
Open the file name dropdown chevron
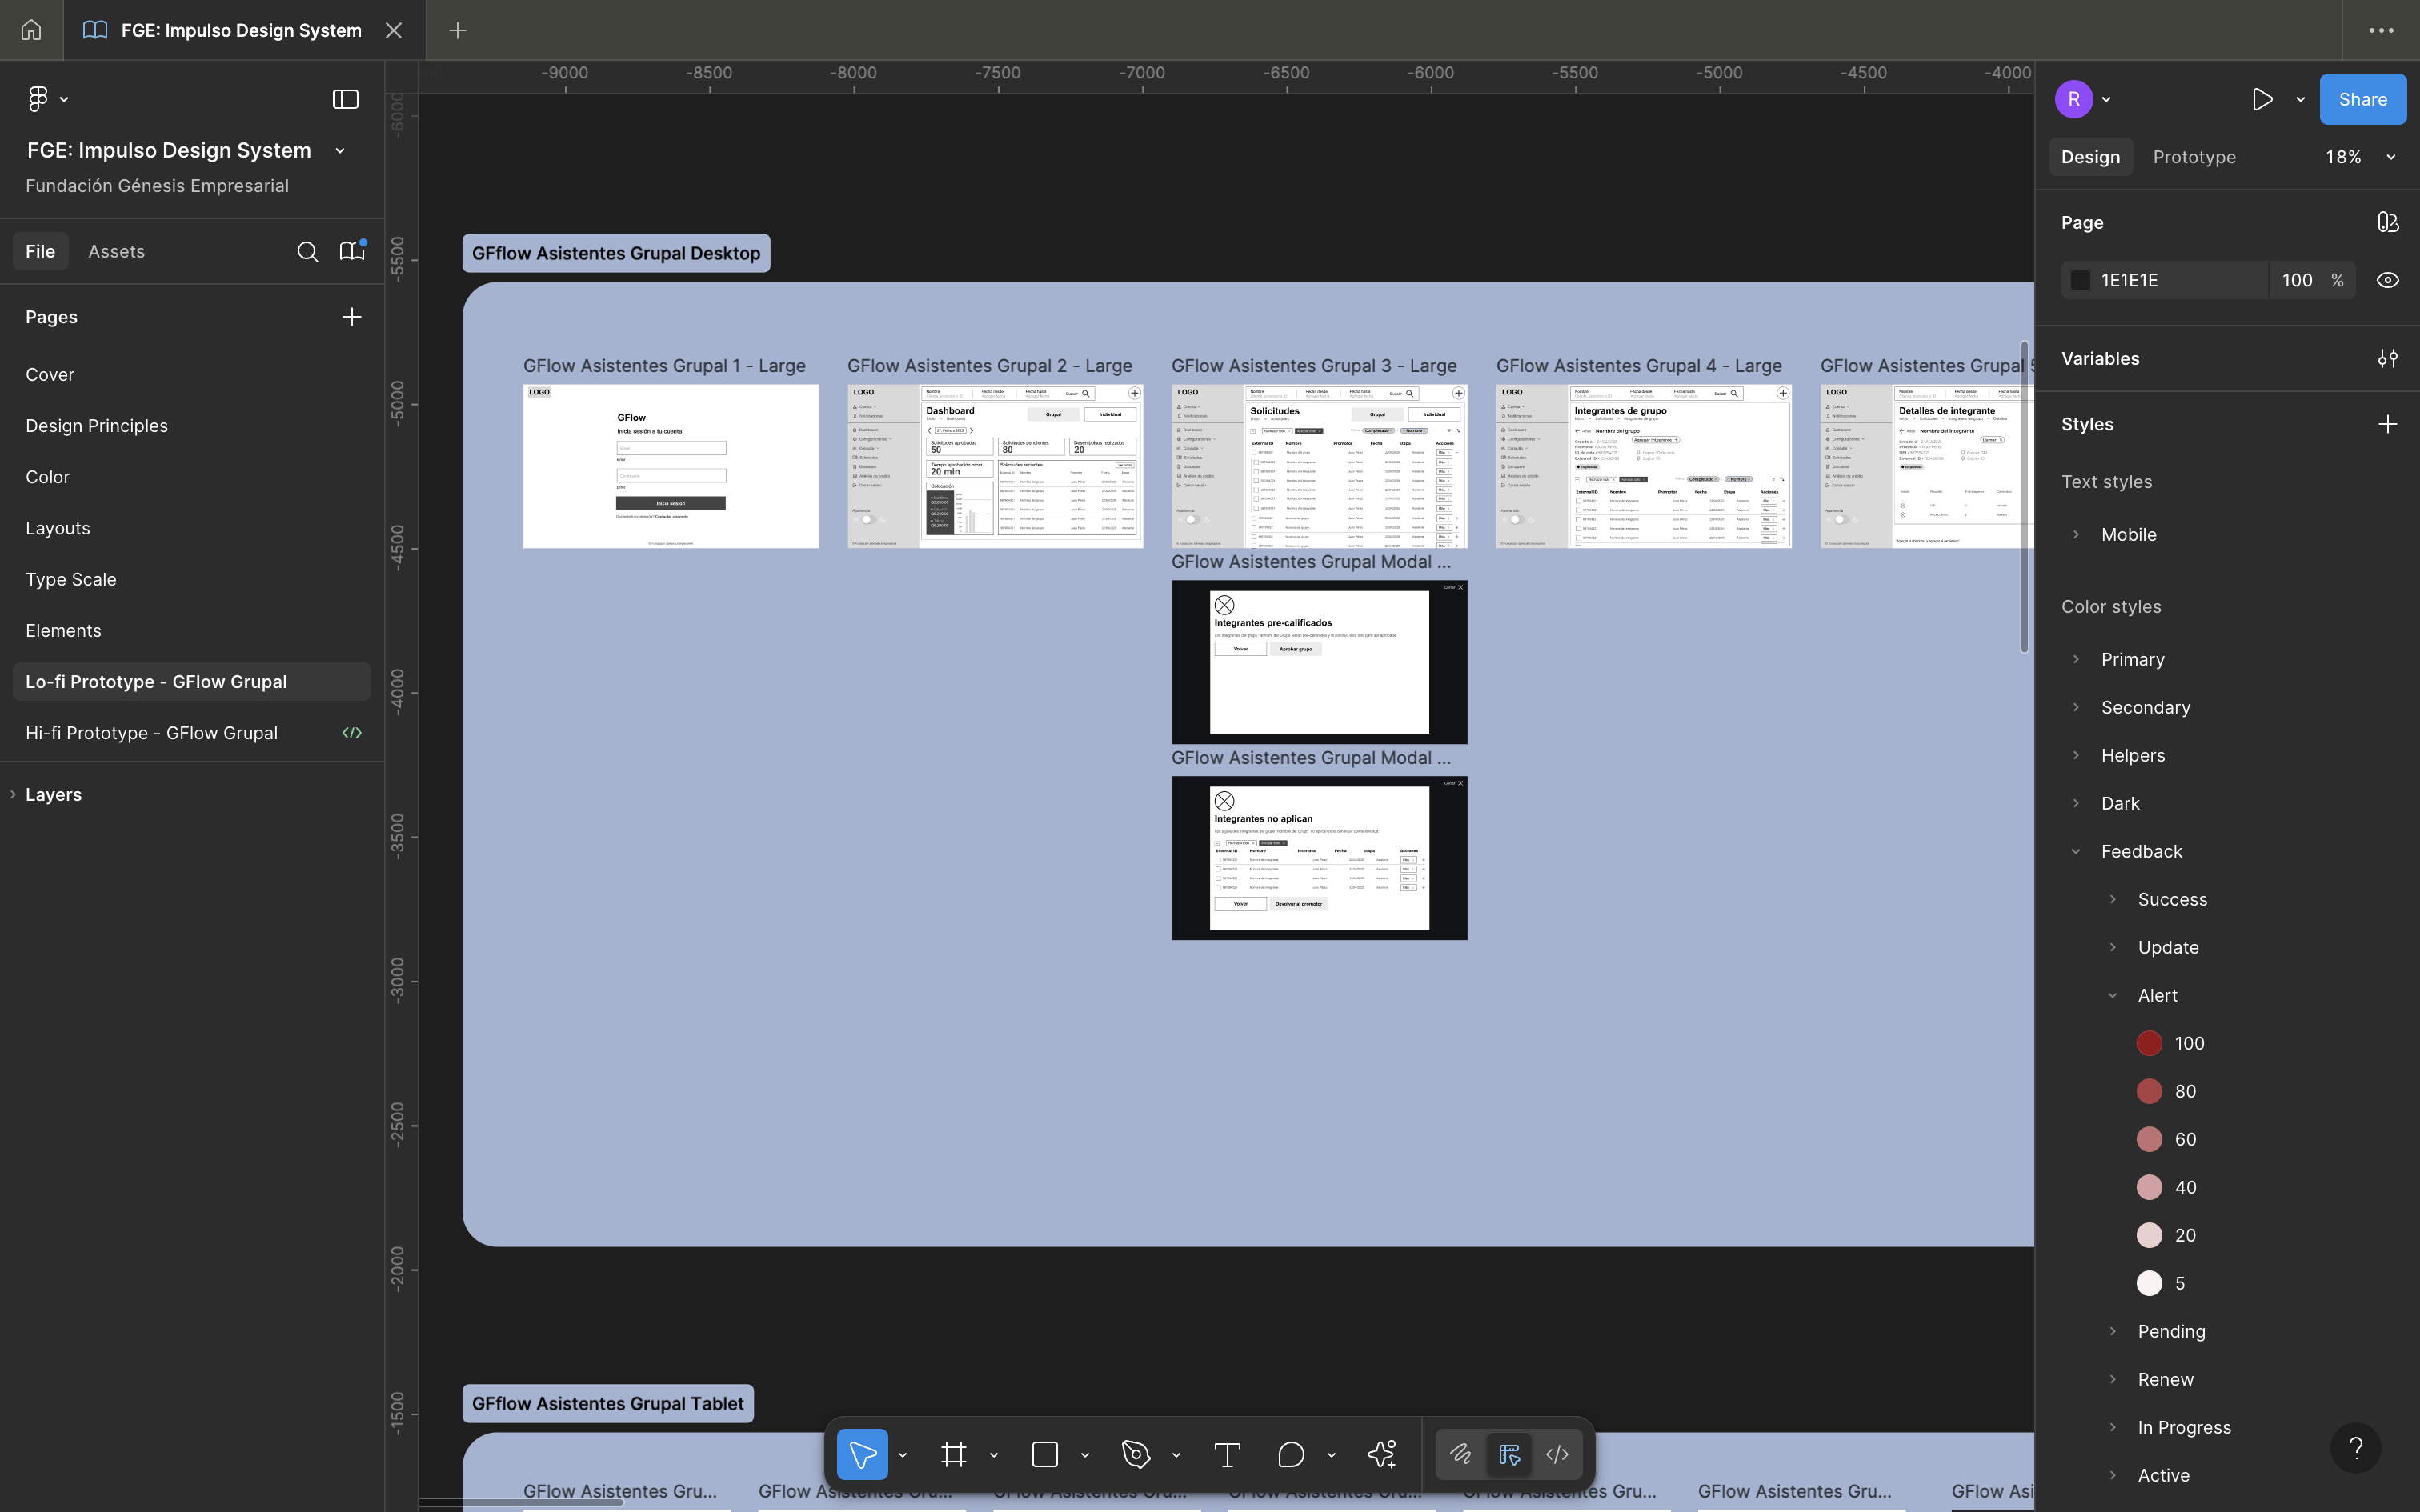click(x=340, y=151)
